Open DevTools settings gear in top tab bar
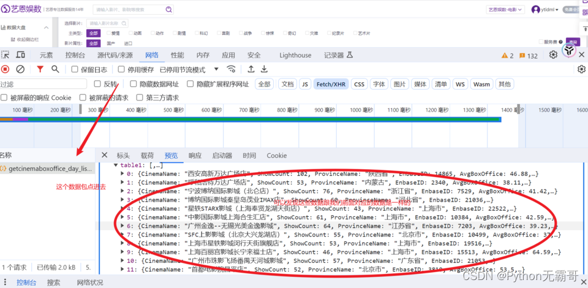 point(553,55)
